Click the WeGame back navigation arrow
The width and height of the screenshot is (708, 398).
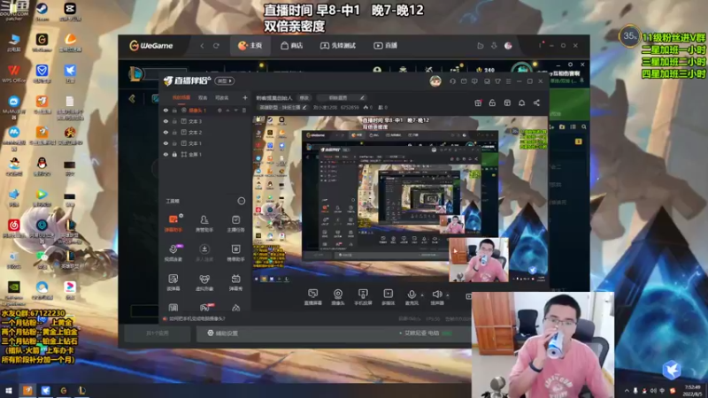tap(202, 46)
